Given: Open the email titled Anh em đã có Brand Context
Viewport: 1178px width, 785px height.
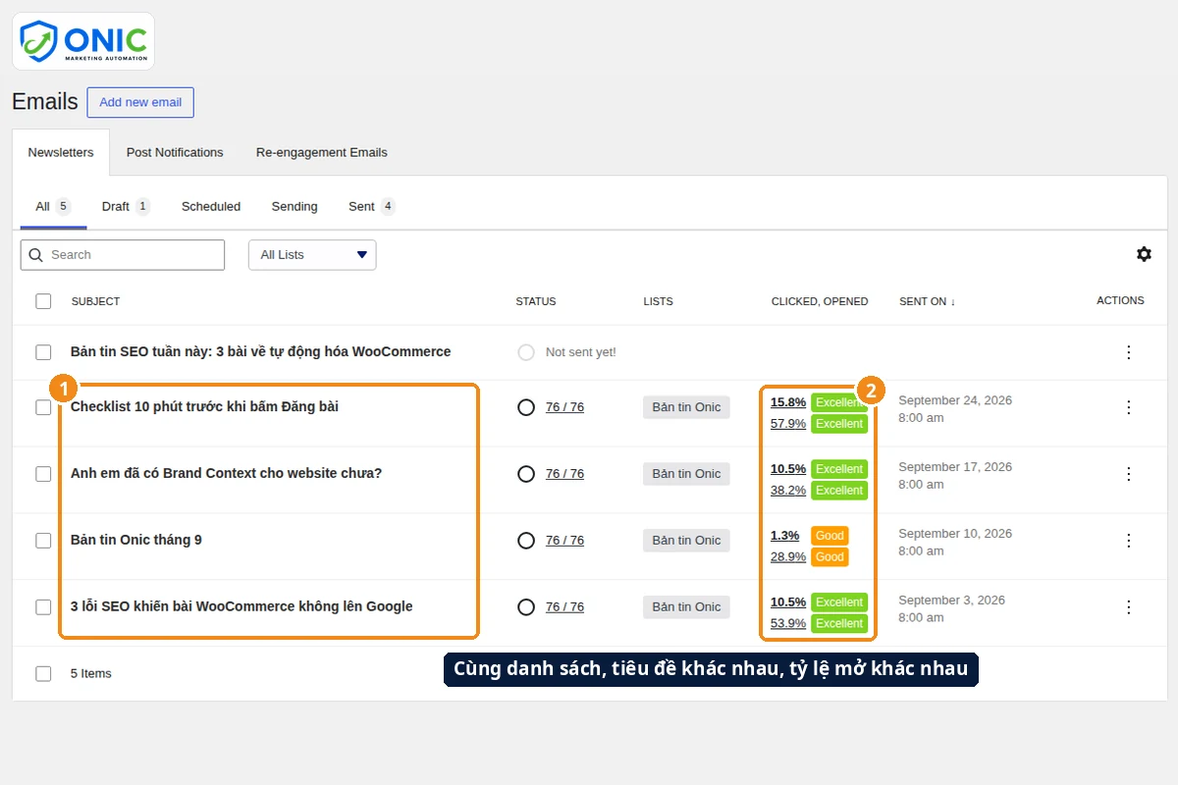Looking at the screenshot, I should pos(226,473).
